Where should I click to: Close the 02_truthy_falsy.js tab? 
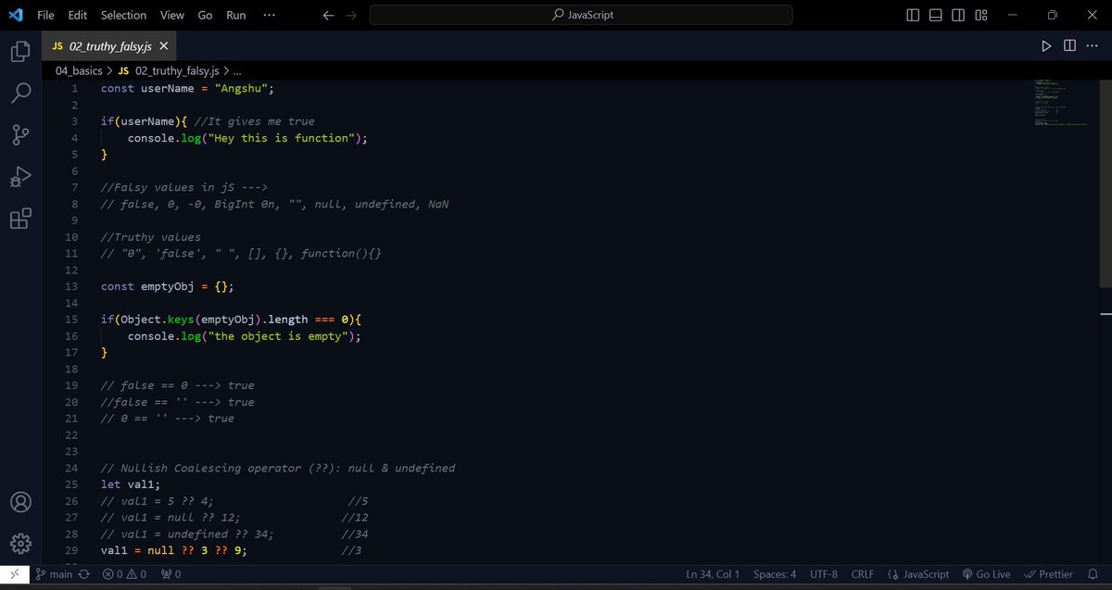[x=164, y=46]
